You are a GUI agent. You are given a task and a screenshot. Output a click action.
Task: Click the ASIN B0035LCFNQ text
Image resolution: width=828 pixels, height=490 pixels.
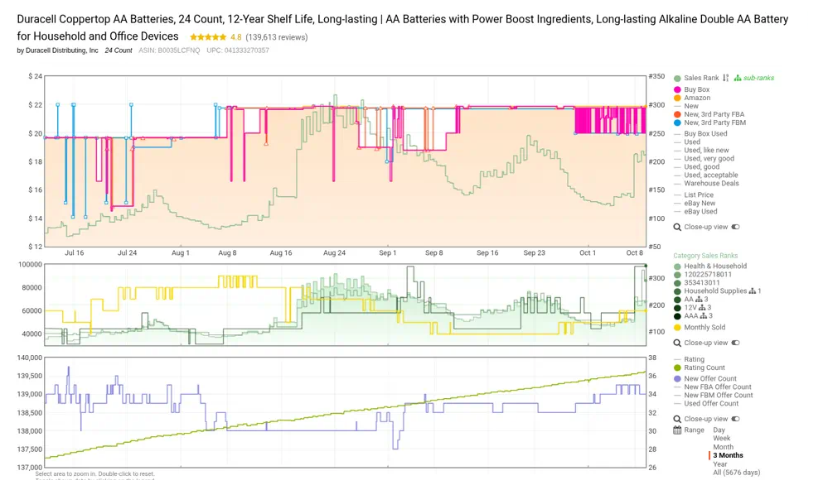point(170,50)
